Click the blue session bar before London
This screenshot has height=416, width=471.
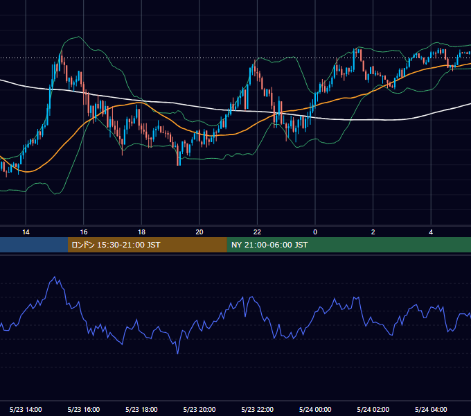point(34,245)
